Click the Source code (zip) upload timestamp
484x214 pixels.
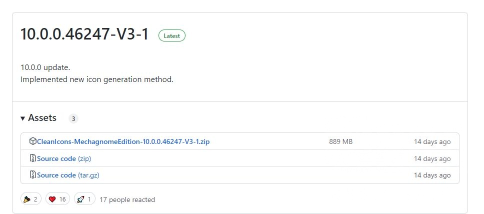coord(432,158)
